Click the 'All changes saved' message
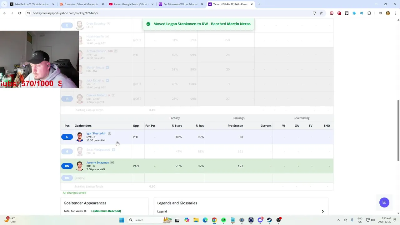 click(74, 193)
